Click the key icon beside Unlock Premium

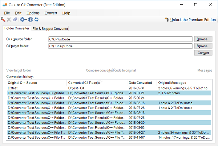tap(167, 20)
